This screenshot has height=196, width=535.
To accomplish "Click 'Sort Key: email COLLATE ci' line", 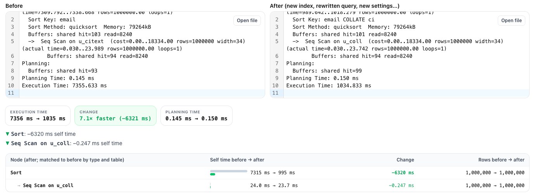I will click(x=333, y=19).
